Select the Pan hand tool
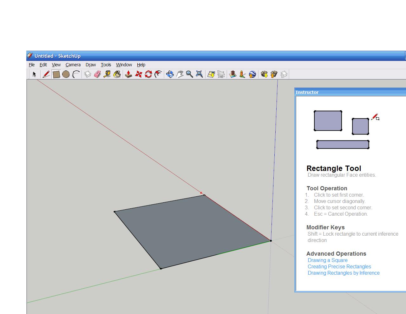The height and width of the screenshot is (314, 406). tap(180, 74)
